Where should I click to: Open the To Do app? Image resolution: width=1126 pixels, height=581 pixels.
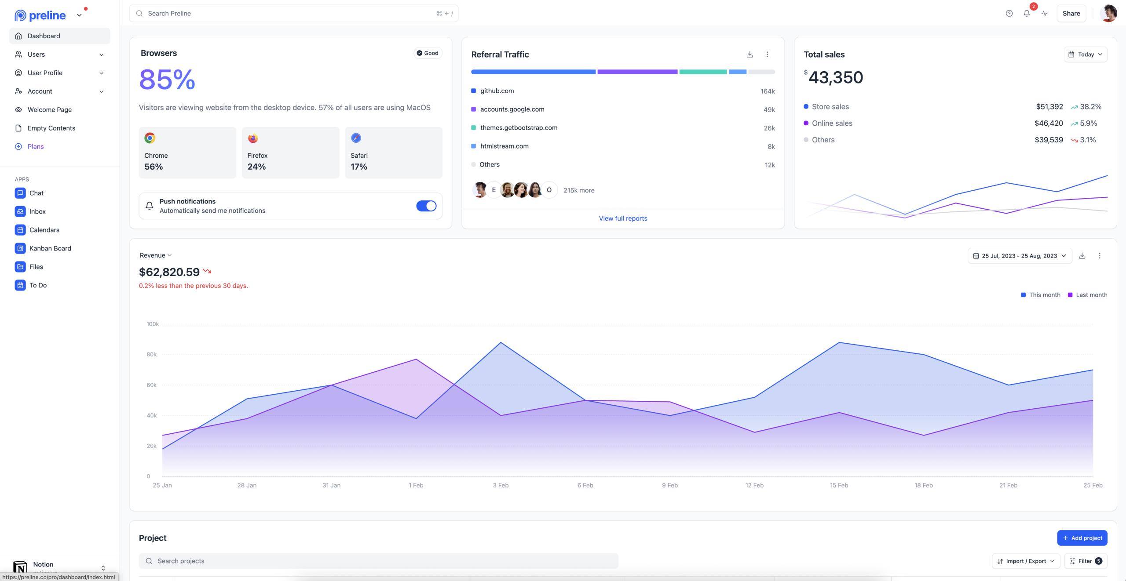point(37,285)
